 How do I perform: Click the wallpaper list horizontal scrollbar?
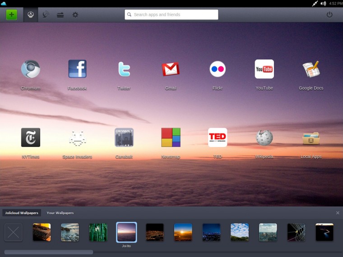click(x=49, y=252)
